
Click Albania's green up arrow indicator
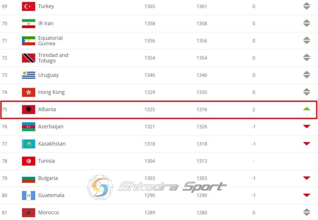pos(307,109)
